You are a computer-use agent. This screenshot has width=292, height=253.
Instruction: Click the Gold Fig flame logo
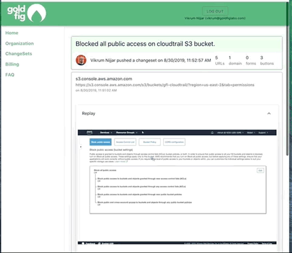click(36, 13)
